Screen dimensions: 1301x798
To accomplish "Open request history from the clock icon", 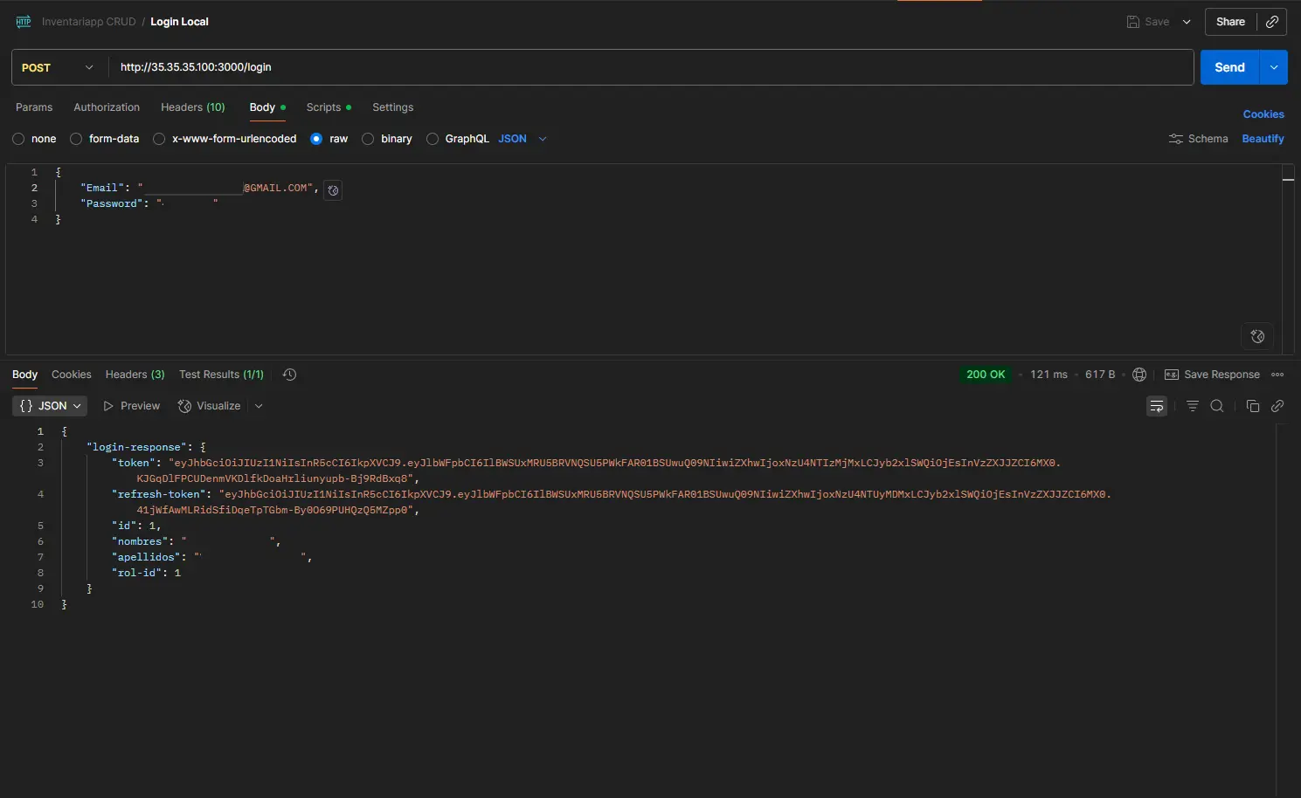I will 289,374.
